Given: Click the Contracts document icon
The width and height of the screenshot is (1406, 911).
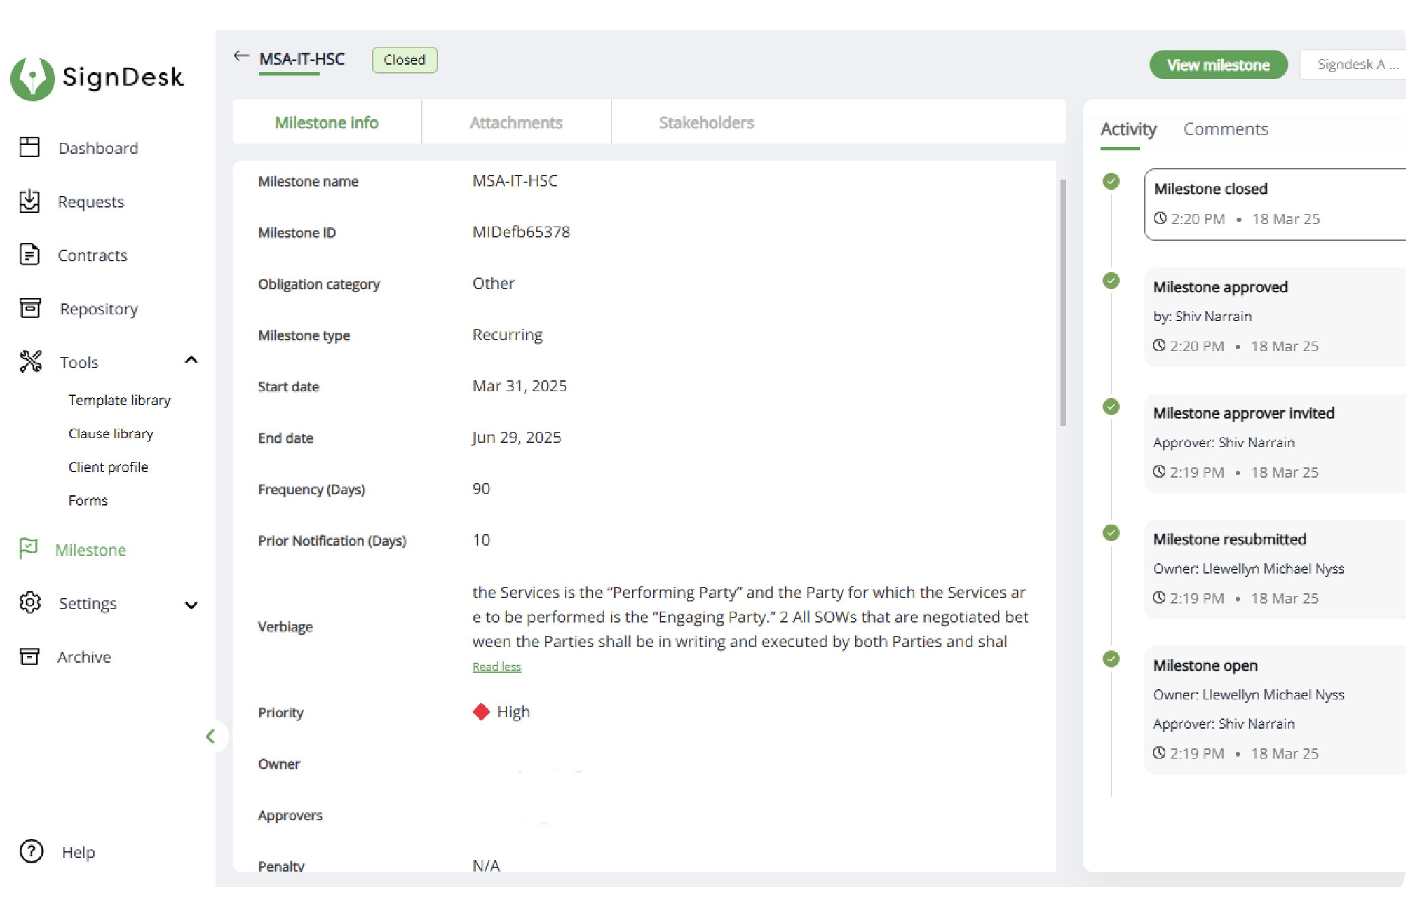Looking at the screenshot, I should click(29, 254).
